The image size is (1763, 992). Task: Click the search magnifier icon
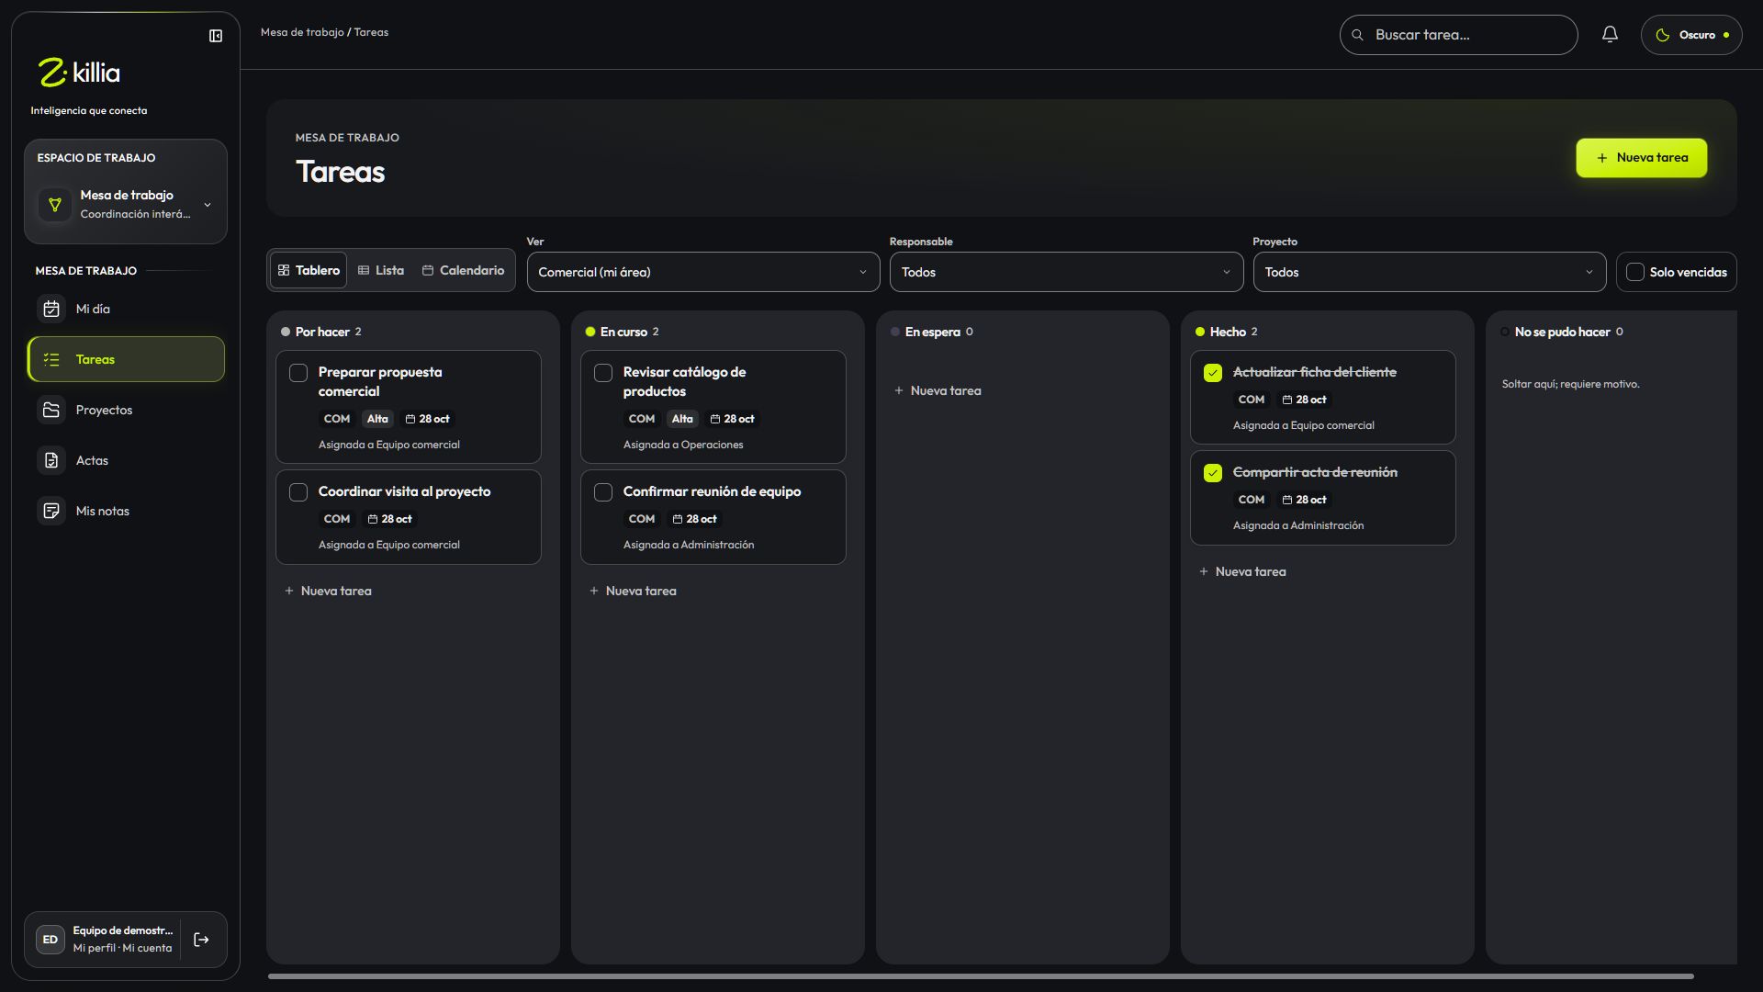[1357, 35]
